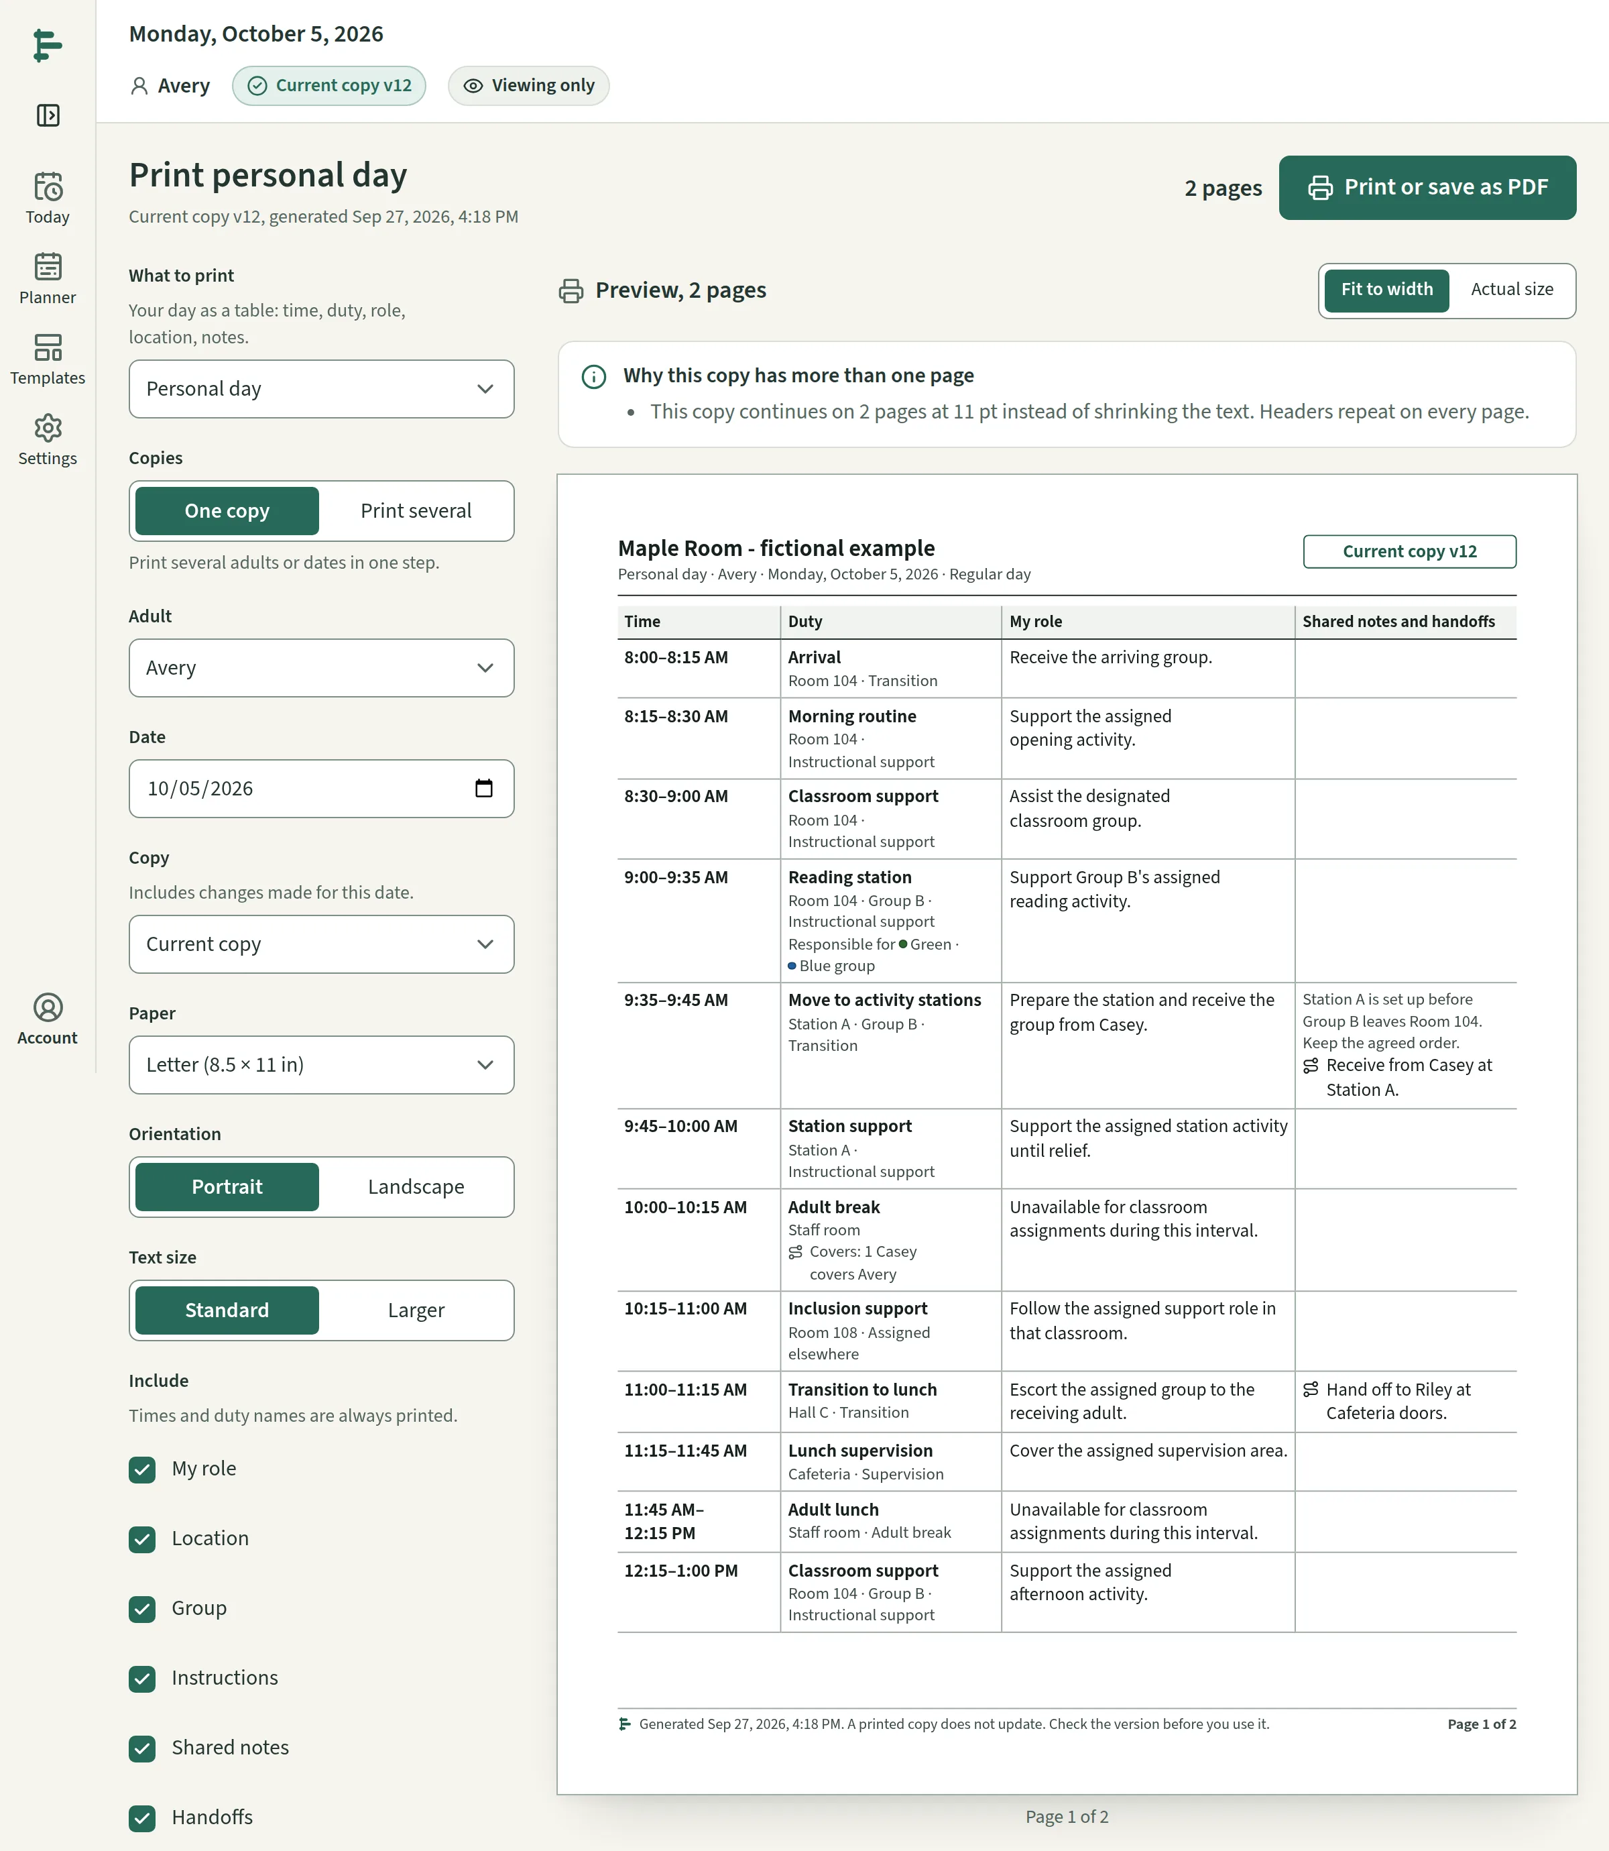This screenshot has width=1609, height=1851.
Task: Switch preview to Actual size
Action: 1511,289
